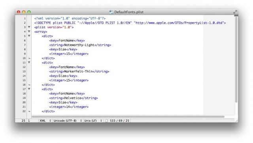Click line number 13 in the gutter
This screenshot has width=253, height=143.
click(24, 71)
